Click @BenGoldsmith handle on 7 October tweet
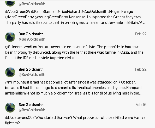This screenshot has width=155, height=128. pyautogui.click(x=32, y=75)
